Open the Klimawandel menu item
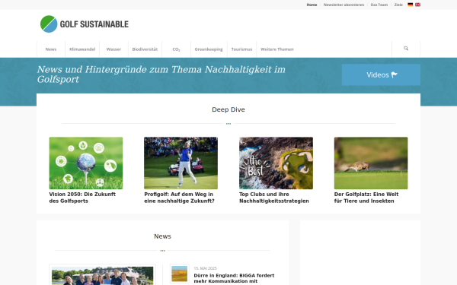The width and height of the screenshot is (457, 285). click(x=82, y=49)
